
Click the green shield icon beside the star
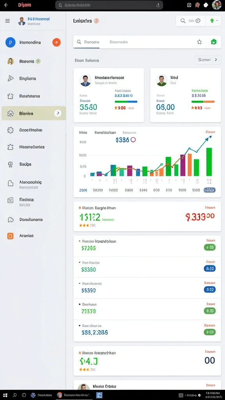(x=214, y=42)
